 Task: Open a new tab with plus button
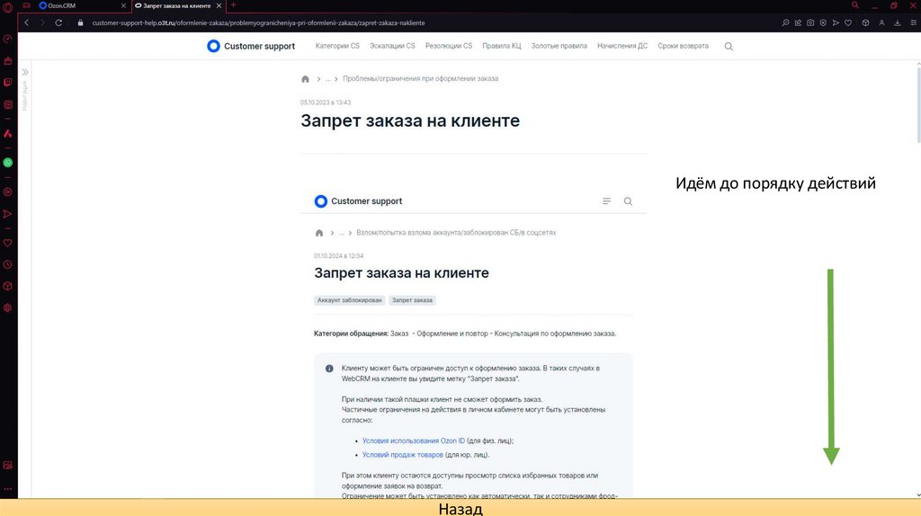tap(233, 5)
